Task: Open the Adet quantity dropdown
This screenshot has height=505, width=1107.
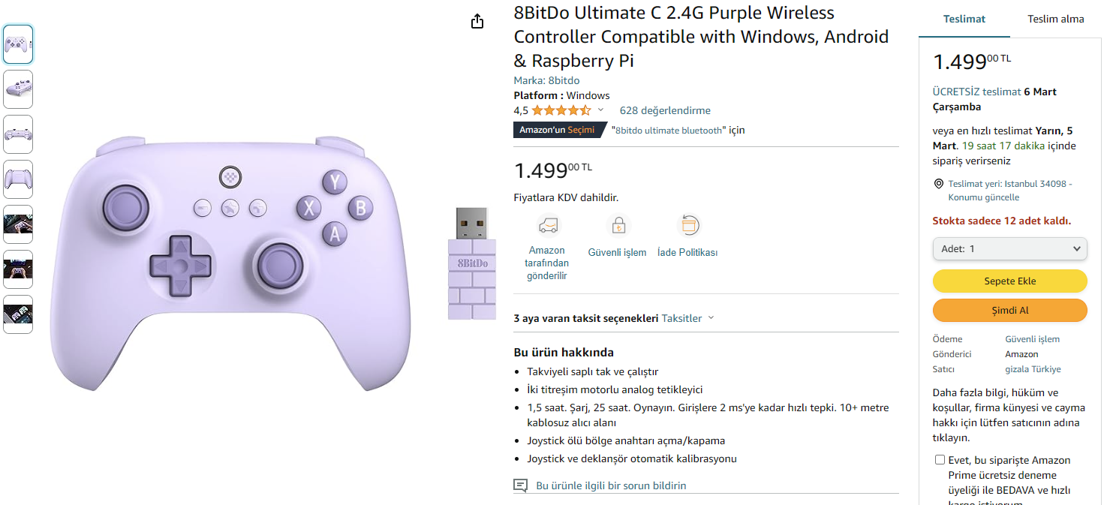Action: 1009,248
